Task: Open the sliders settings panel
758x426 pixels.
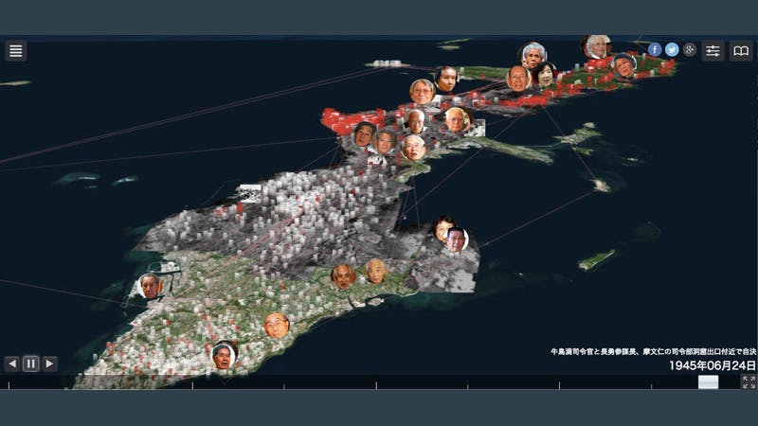Action: tap(713, 51)
